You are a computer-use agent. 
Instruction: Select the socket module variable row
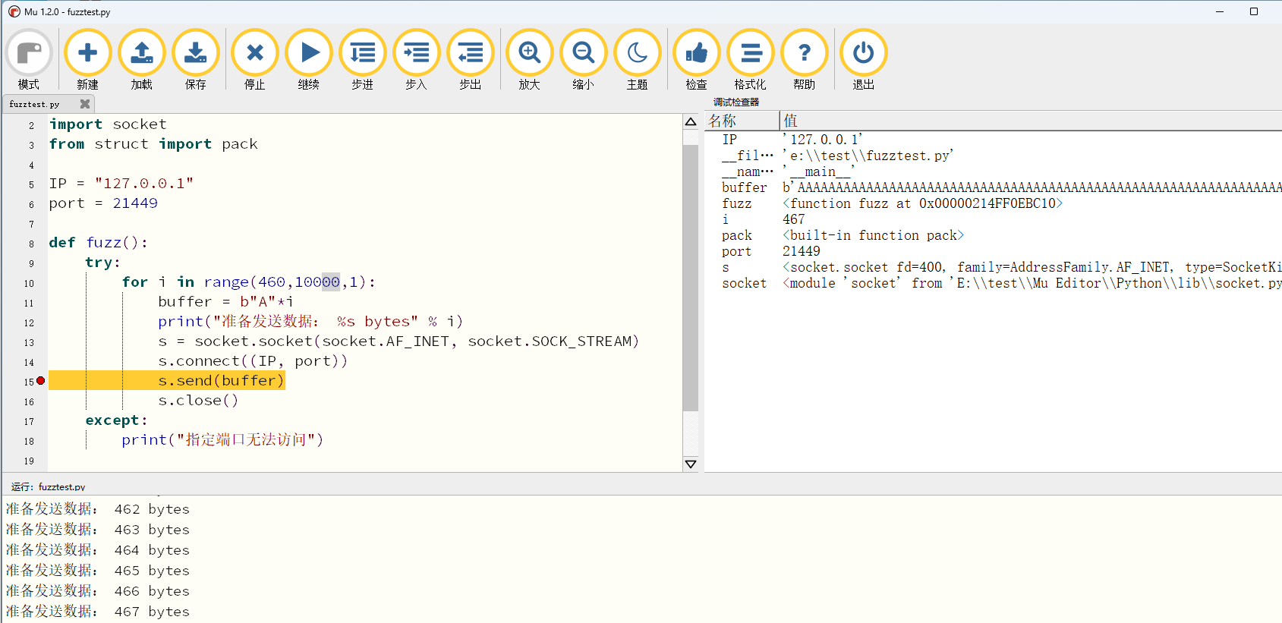pos(994,283)
